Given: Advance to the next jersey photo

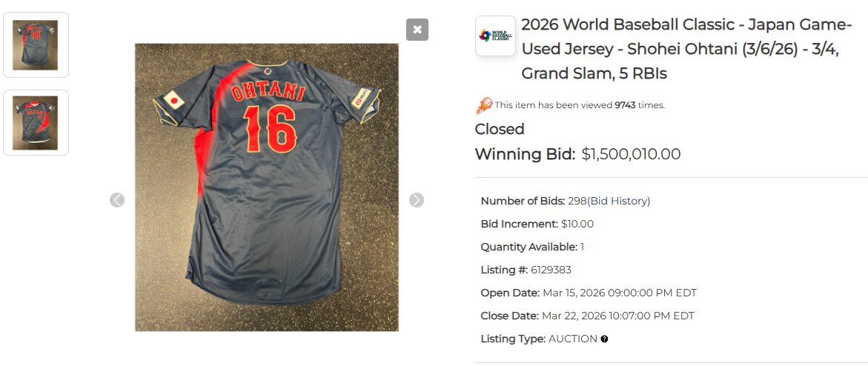Looking at the screenshot, I should [x=417, y=200].
